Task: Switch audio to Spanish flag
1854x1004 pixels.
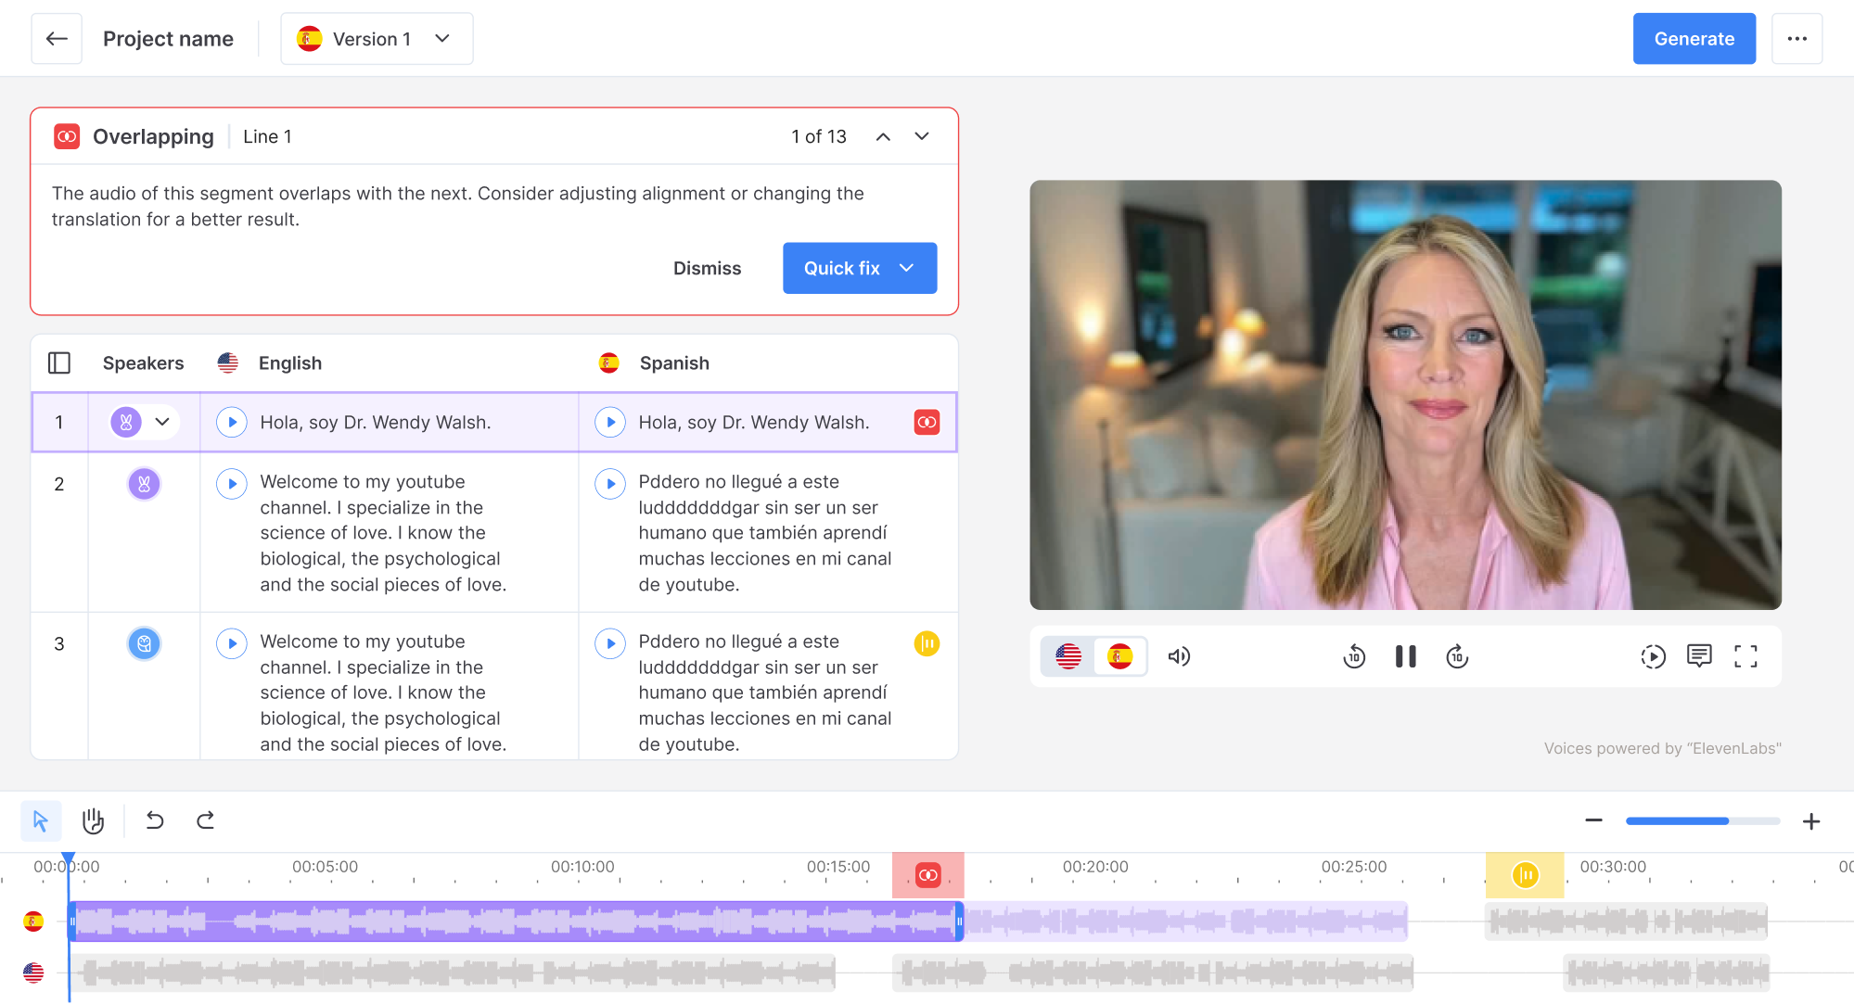Action: pyautogui.click(x=1120, y=656)
